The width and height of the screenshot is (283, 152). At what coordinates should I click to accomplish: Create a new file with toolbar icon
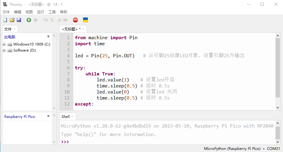coord(5,20)
